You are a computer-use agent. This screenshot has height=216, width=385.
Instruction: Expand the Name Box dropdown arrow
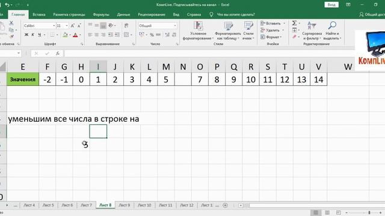click(19, 53)
